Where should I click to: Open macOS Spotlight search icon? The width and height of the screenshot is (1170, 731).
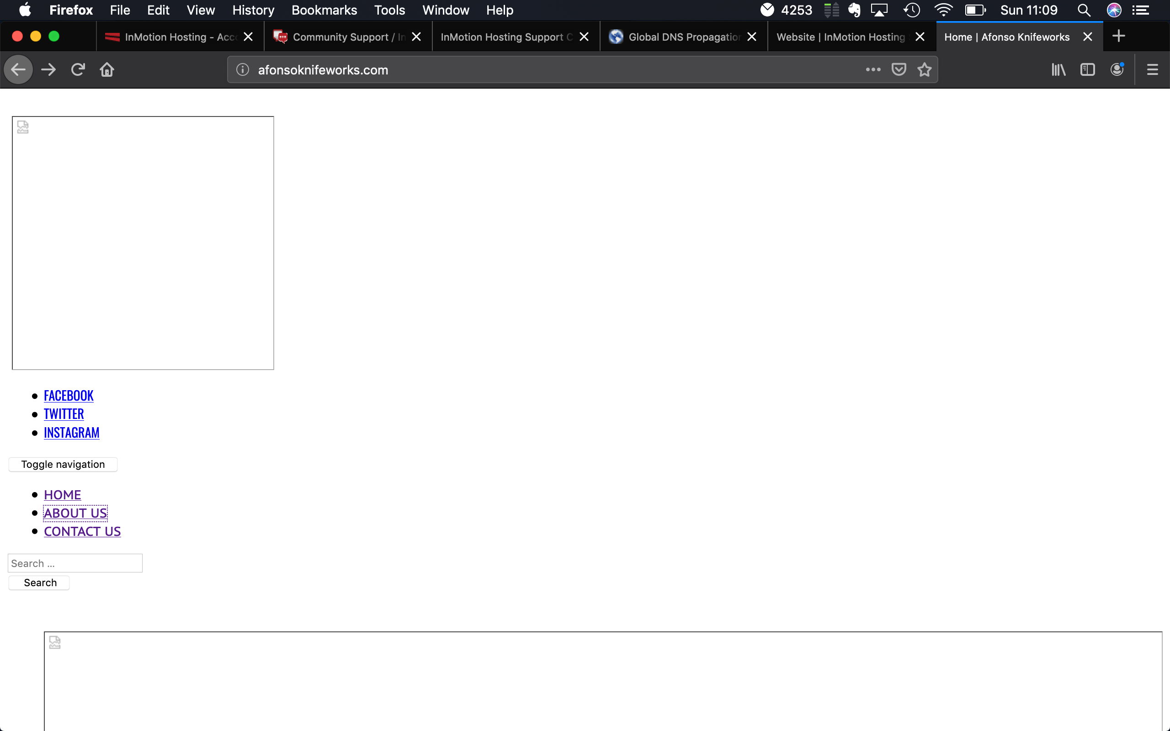click(1084, 10)
